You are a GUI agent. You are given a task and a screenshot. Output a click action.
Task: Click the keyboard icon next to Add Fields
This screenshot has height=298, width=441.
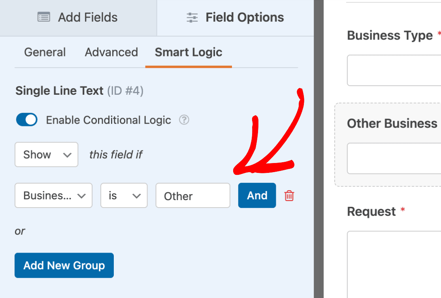pos(43,17)
